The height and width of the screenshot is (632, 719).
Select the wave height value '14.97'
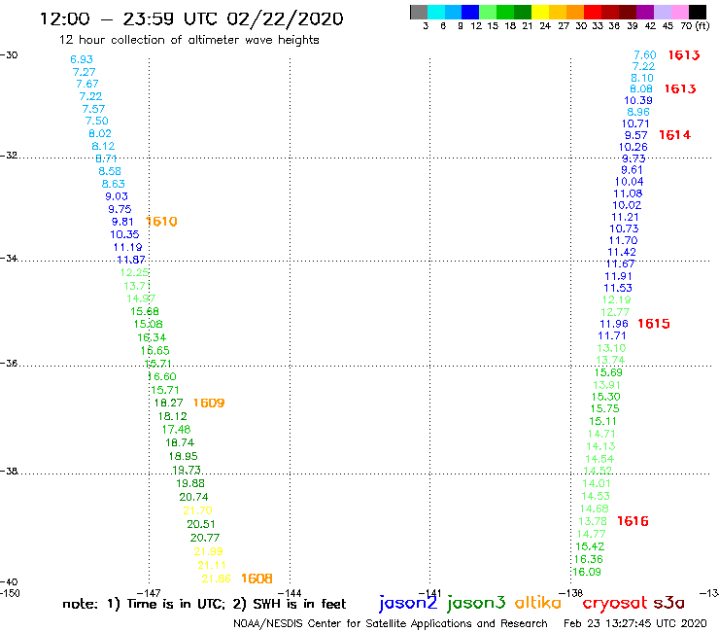tap(141, 298)
